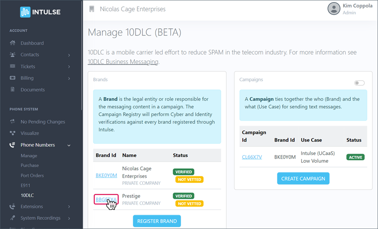Open the 10DLC Business Messaging link
Image resolution: width=378 pixels, height=229 pixels.
tap(123, 62)
